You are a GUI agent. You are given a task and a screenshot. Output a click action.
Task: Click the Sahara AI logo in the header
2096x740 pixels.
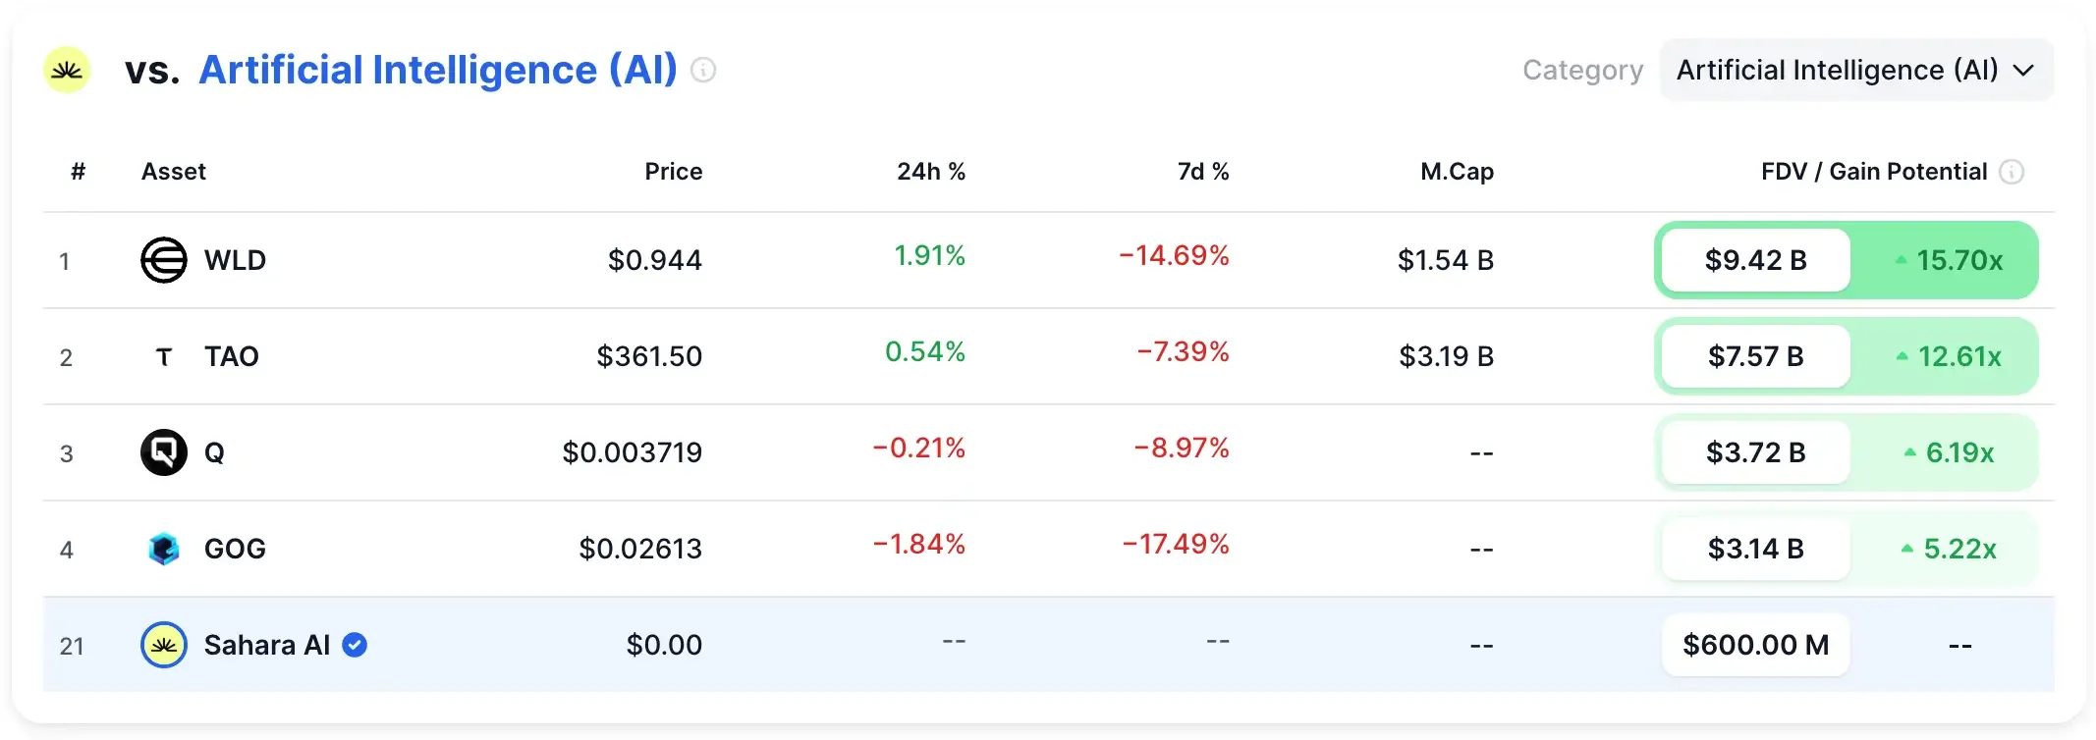[67, 70]
